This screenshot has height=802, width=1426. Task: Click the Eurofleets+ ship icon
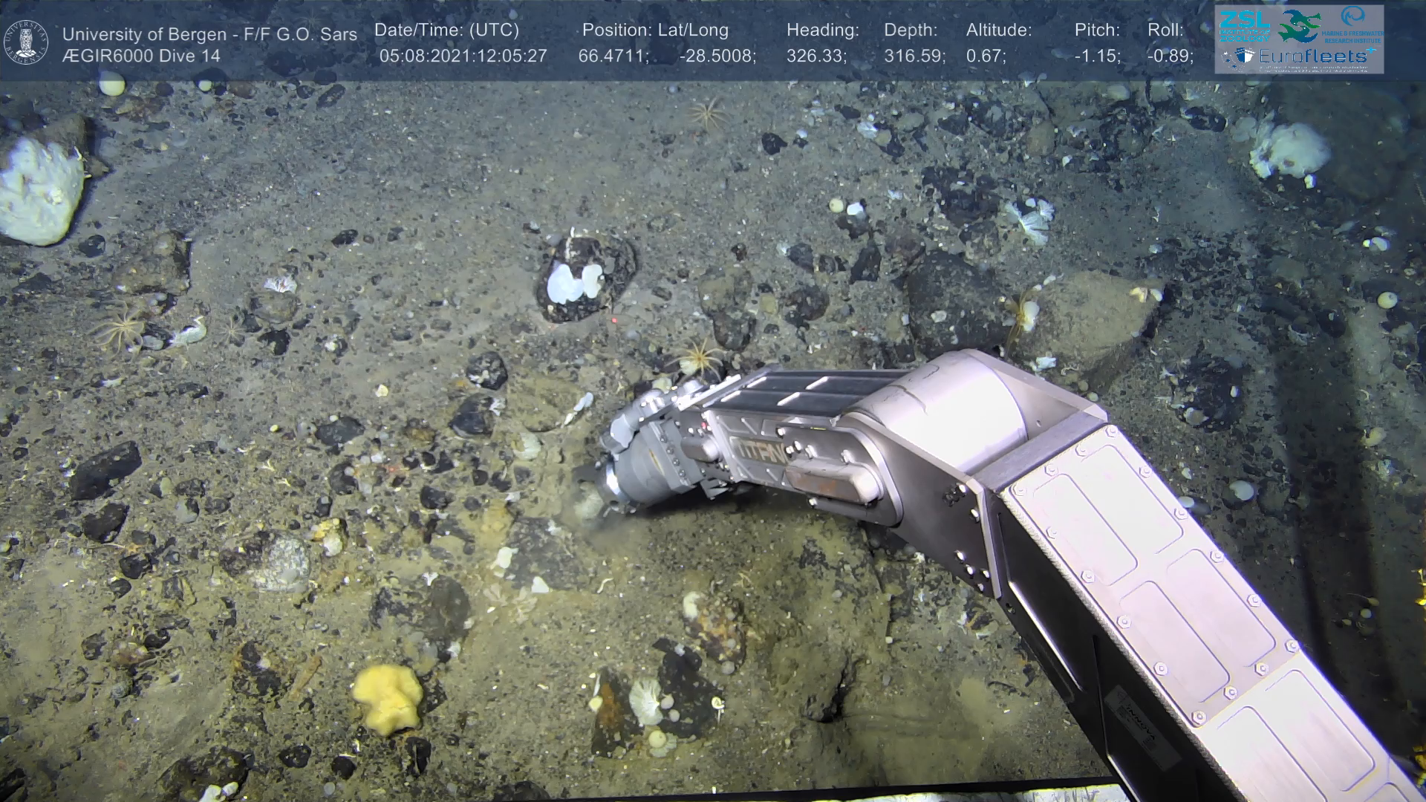[x=1244, y=56]
